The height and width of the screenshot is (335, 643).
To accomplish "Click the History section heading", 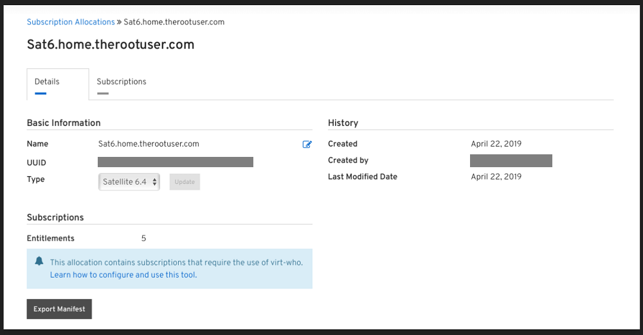I will 343,123.
